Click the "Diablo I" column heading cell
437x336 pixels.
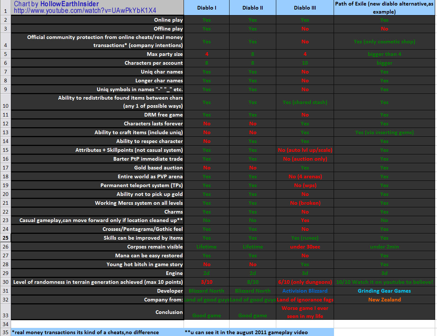[206, 7]
